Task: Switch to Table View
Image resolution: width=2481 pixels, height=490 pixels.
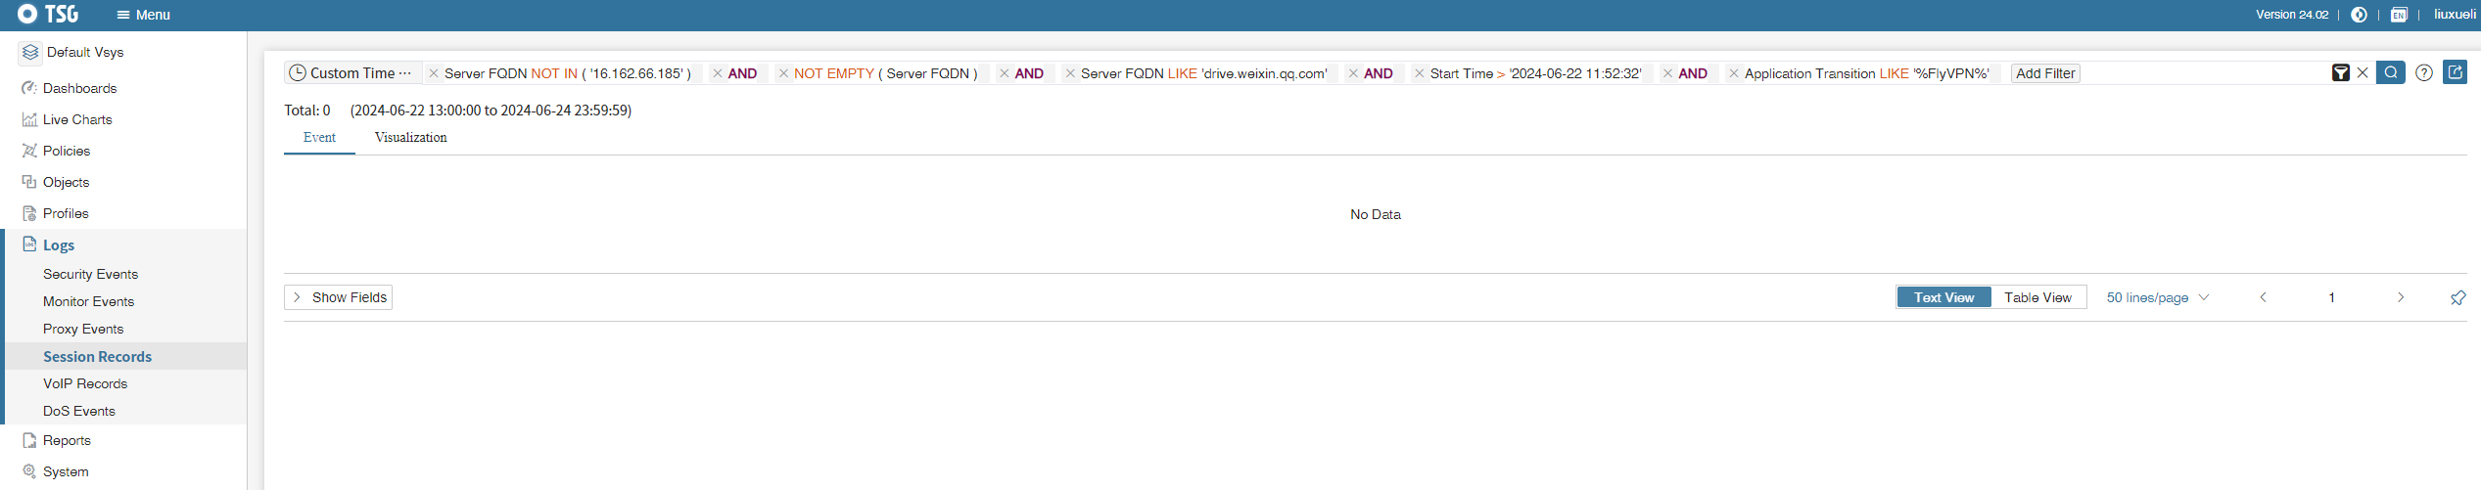Action: click(2037, 297)
